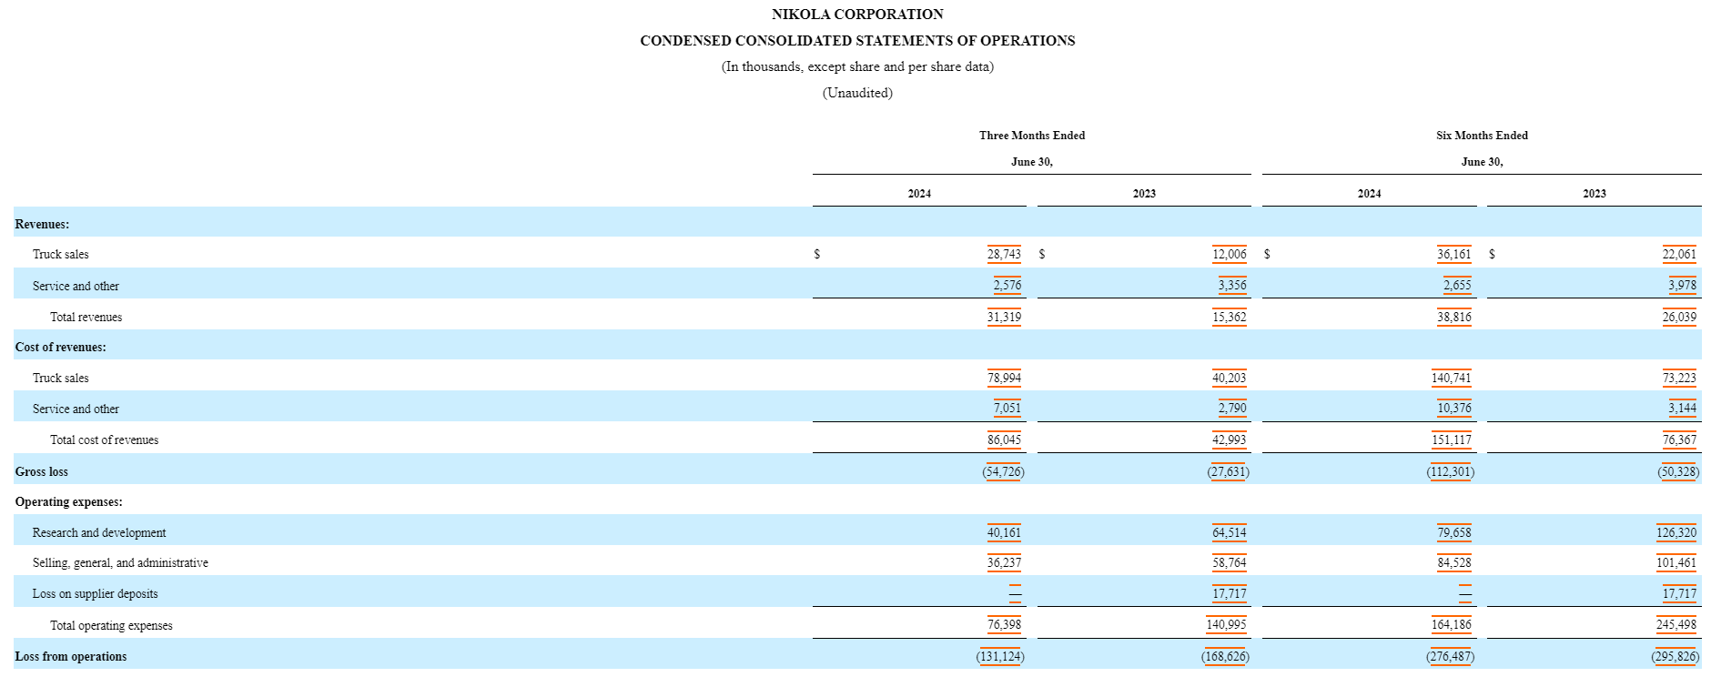The height and width of the screenshot is (677, 1711).
Task: Click the "Gross loss" row label
Action: coord(41,472)
